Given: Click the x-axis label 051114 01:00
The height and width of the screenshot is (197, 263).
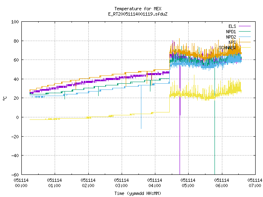Looking at the screenshot, I should [x=55, y=183].
